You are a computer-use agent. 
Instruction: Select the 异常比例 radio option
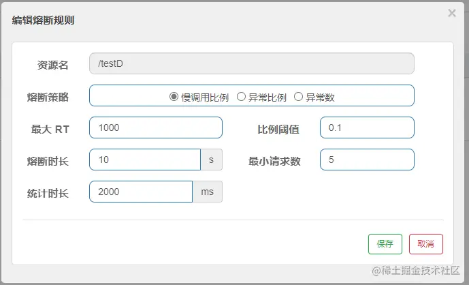tap(241, 97)
